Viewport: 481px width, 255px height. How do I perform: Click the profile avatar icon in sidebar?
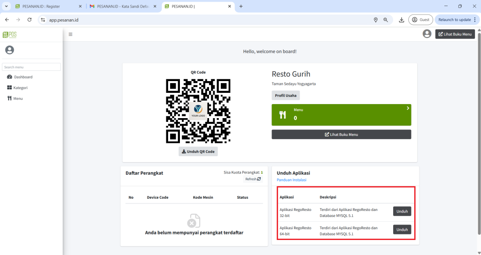[9, 50]
